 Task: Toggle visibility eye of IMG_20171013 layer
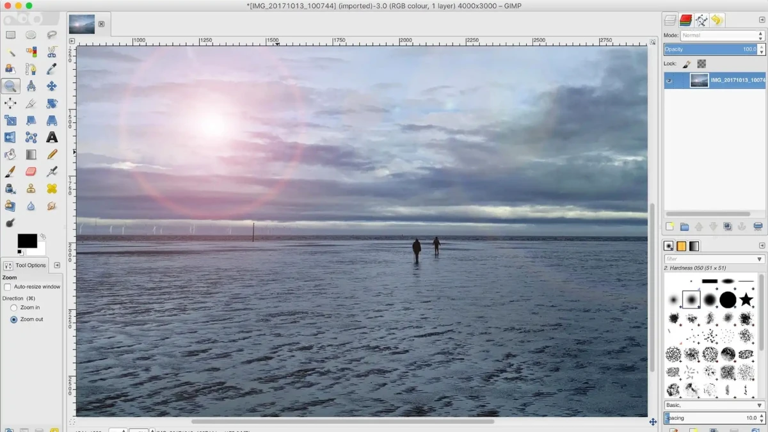pyautogui.click(x=669, y=80)
